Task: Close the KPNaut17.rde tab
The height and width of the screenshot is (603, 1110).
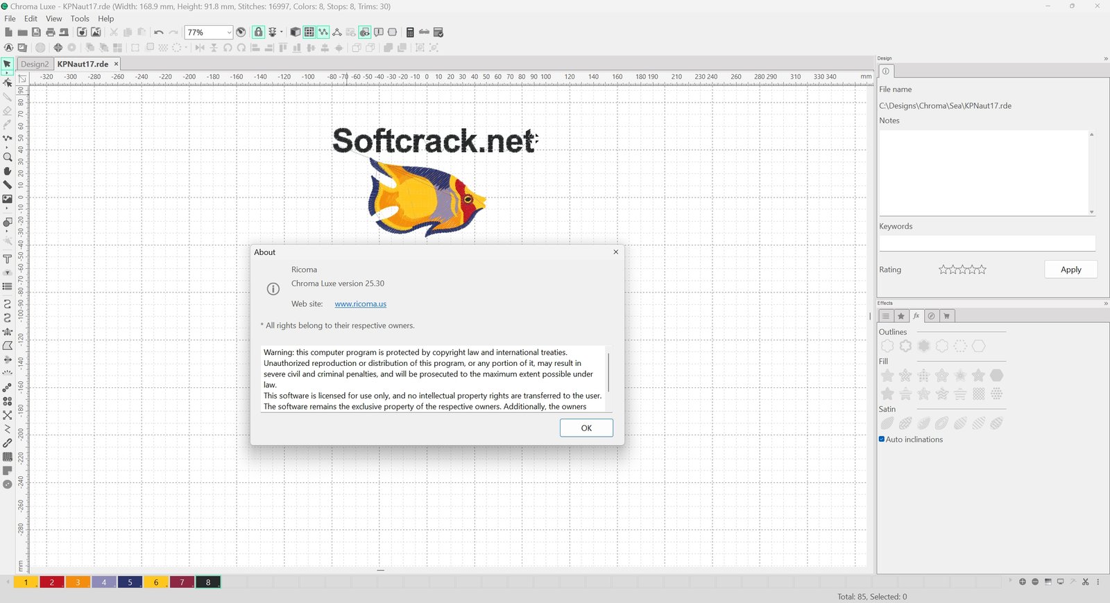Action: pyautogui.click(x=116, y=64)
